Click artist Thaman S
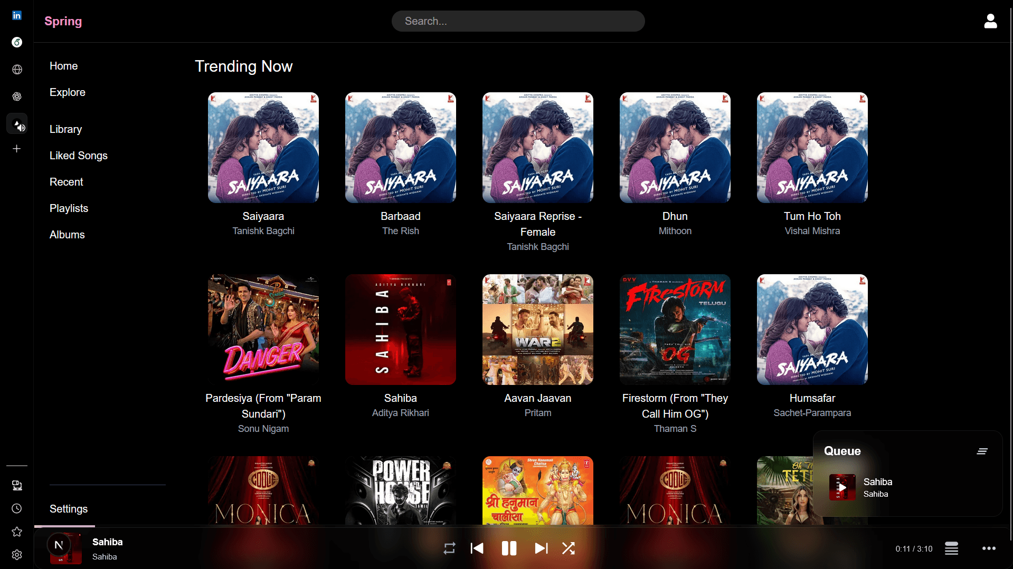The width and height of the screenshot is (1013, 569). coord(675,429)
